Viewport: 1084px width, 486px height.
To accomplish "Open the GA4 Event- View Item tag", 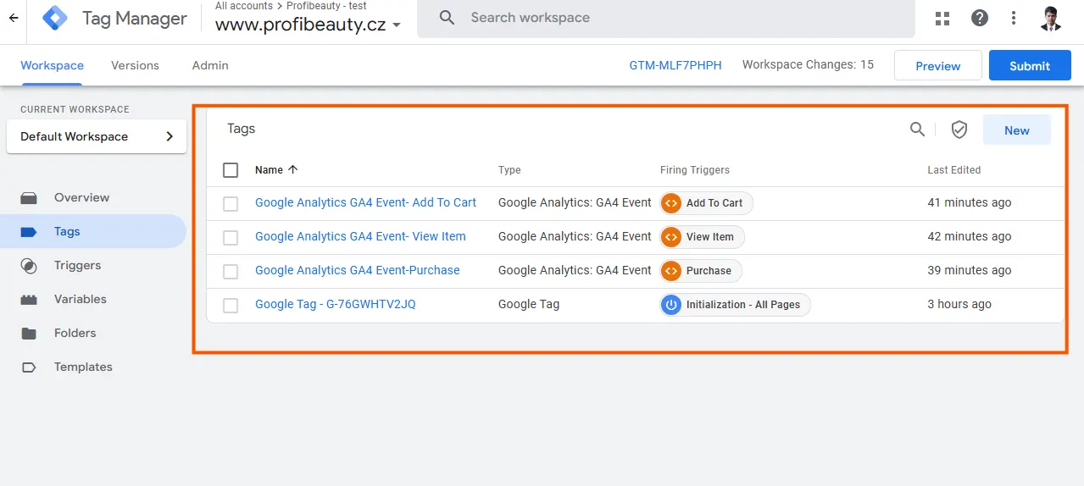I will 360,236.
